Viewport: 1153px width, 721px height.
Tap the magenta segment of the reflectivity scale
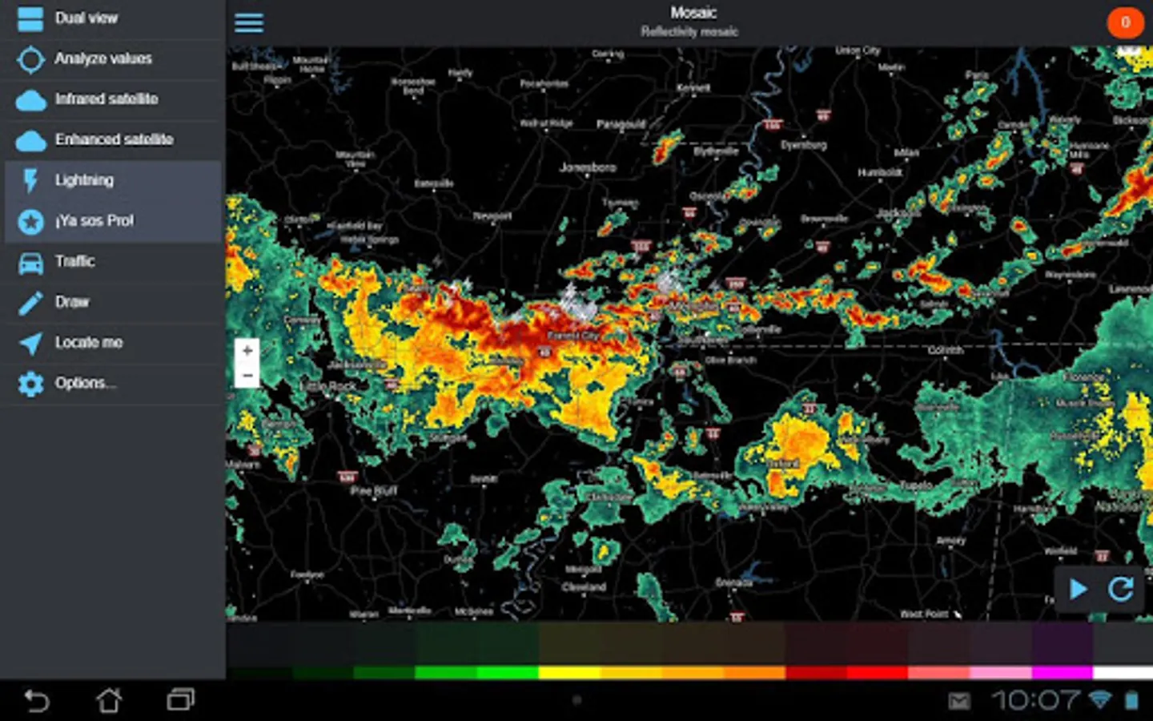point(1063,672)
